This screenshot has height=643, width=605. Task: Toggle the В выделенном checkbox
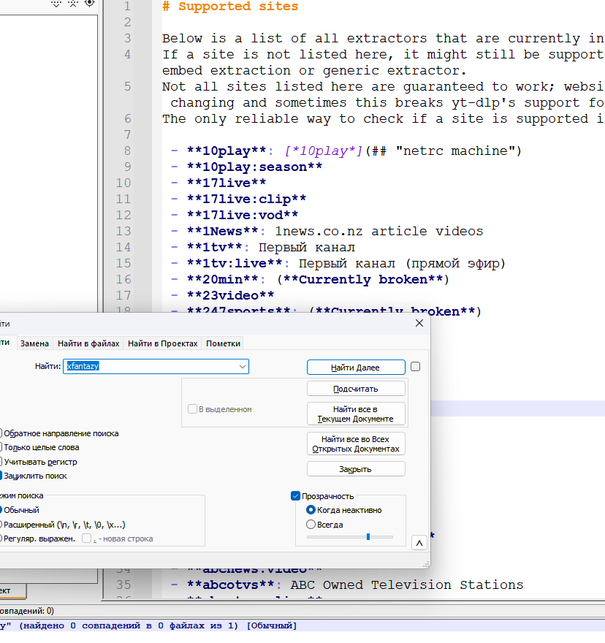click(x=192, y=409)
